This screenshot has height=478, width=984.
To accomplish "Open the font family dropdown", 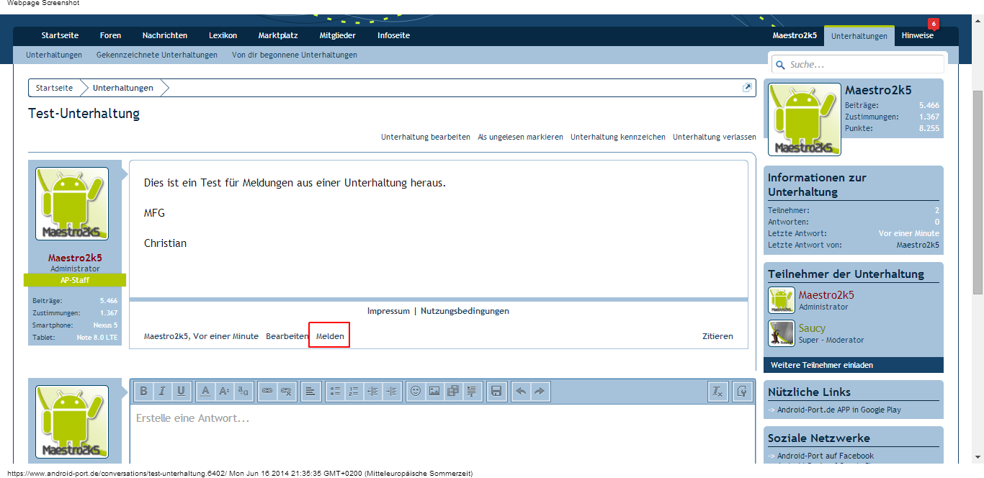I will [x=243, y=391].
